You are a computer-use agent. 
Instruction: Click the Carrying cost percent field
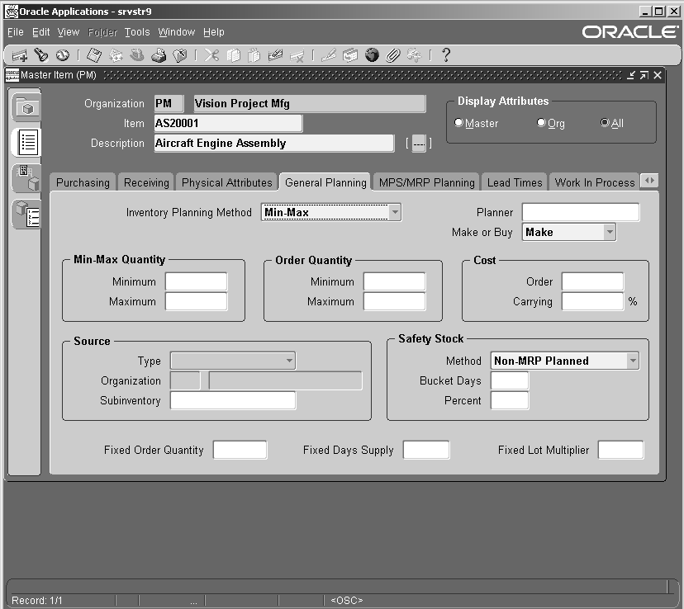(x=592, y=301)
